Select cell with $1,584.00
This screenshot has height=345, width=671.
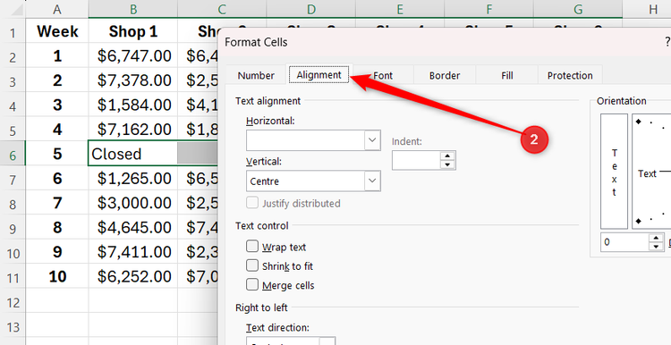(133, 105)
